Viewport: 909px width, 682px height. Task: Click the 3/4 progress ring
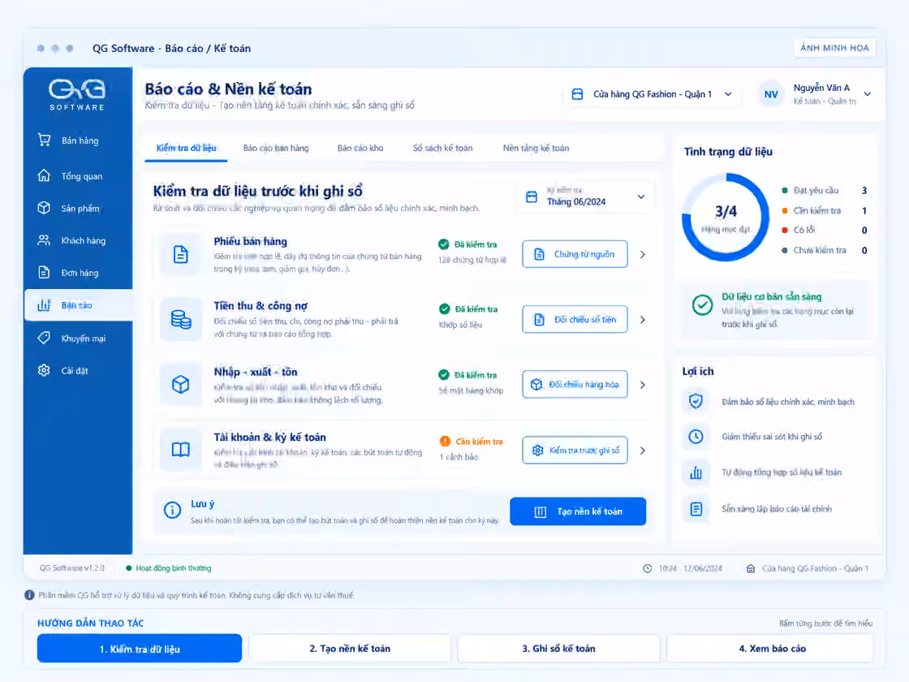click(x=726, y=218)
